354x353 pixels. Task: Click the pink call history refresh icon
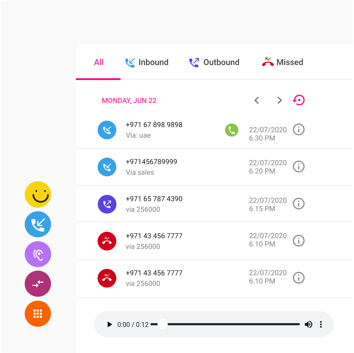click(x=299, y=100)
